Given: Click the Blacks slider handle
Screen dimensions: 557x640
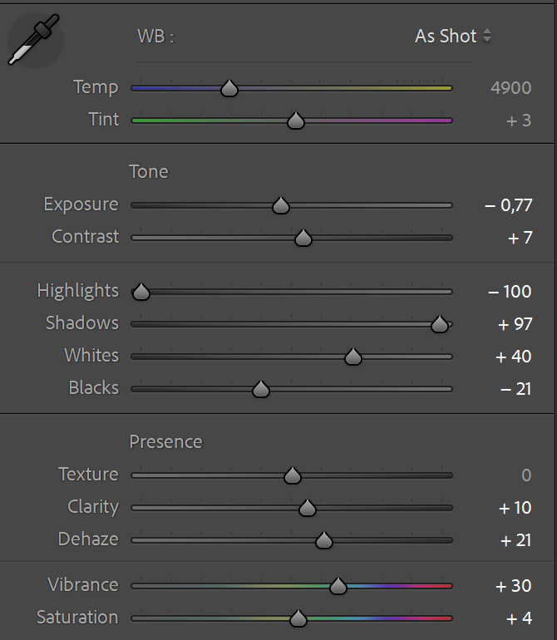Looking at the screenshot, I should tap(261, 389).
